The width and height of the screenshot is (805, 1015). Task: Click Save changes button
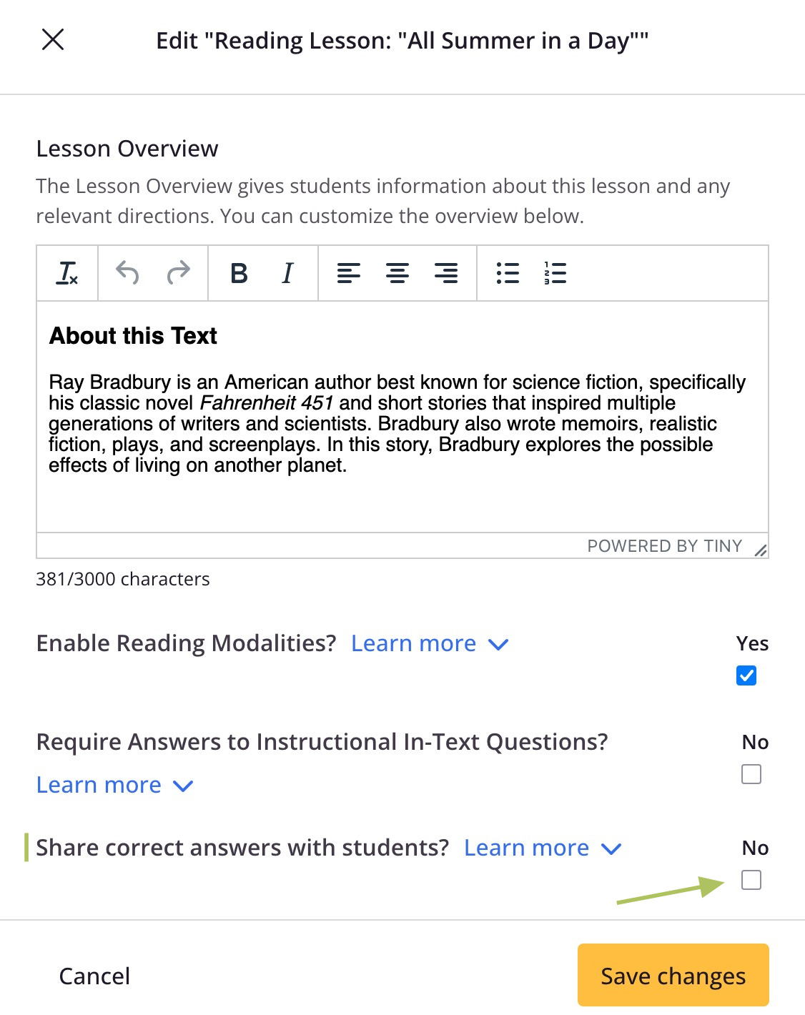[673, 976]
